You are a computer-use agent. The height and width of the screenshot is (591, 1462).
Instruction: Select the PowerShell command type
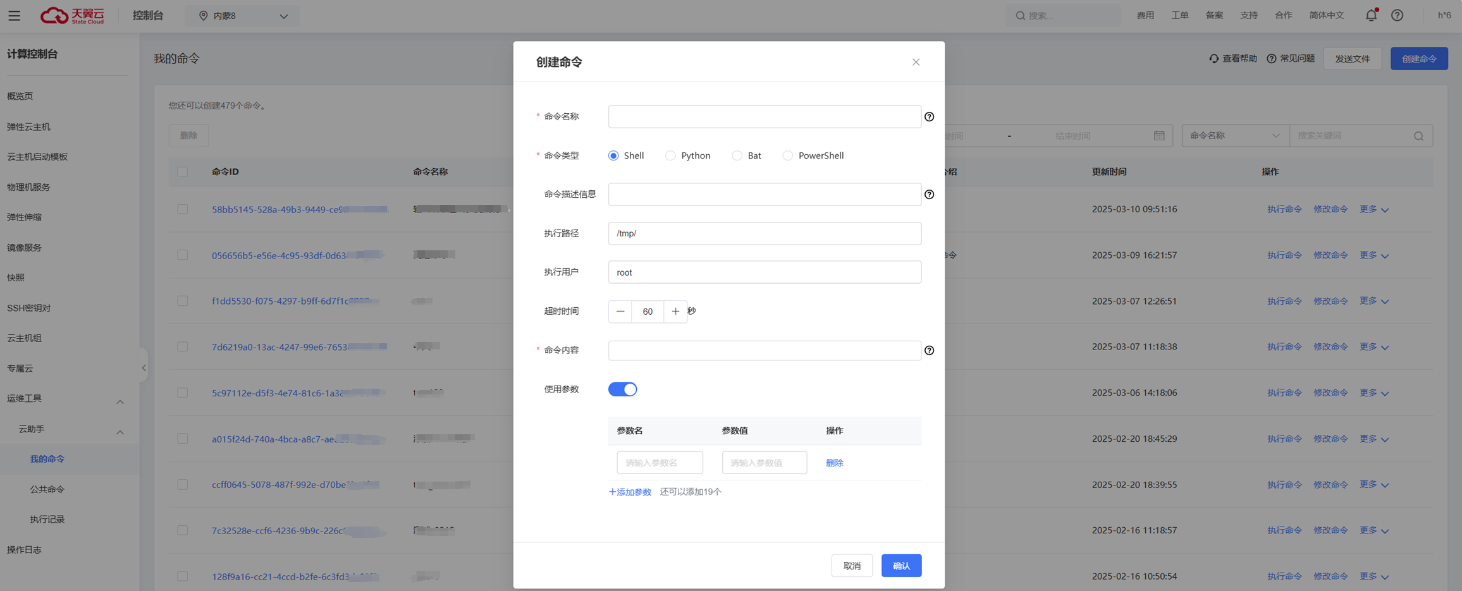click(787, 155)
